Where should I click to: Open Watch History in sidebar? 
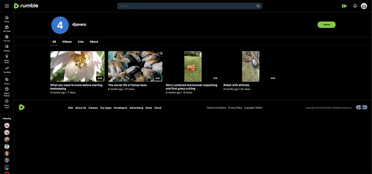[x=7, y=92]
